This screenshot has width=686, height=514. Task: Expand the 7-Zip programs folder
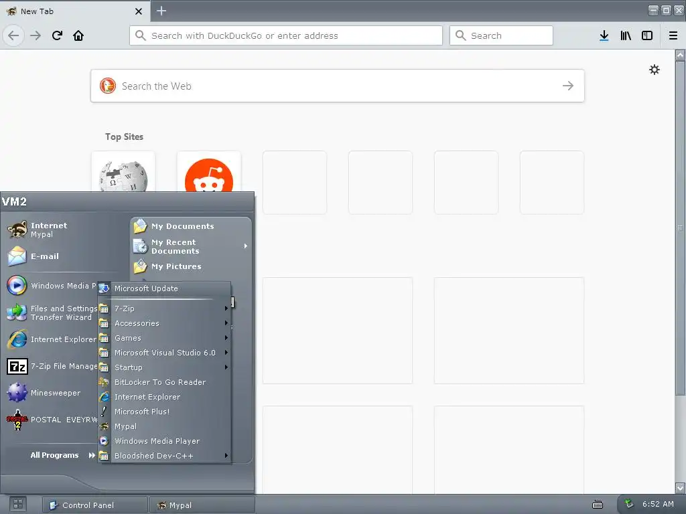coord(165,309)
